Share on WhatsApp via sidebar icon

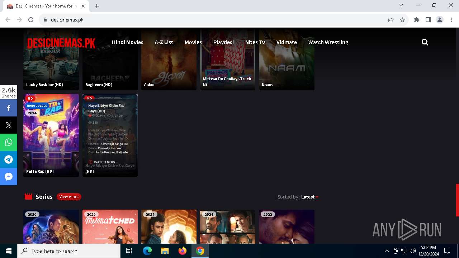click(9, 142)
